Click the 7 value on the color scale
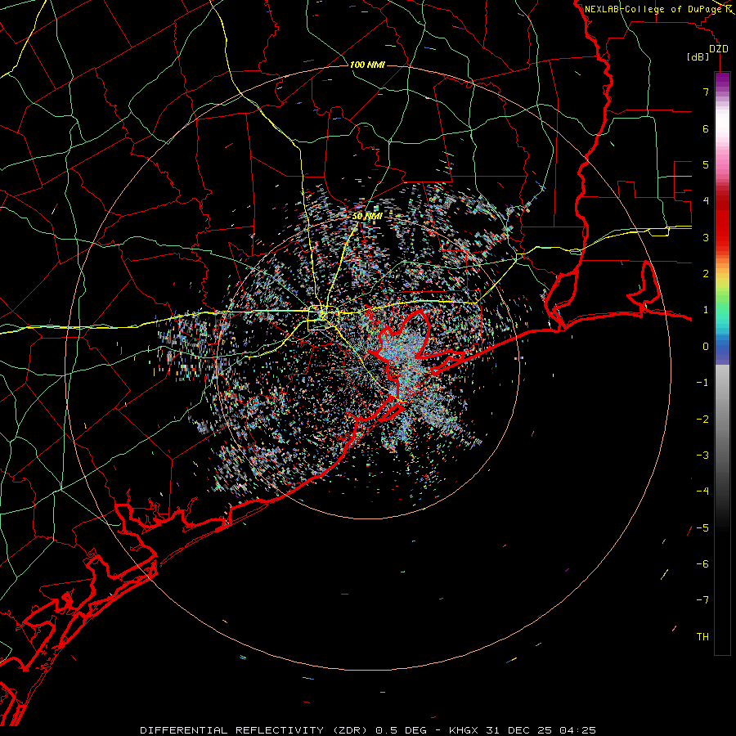 706,92
